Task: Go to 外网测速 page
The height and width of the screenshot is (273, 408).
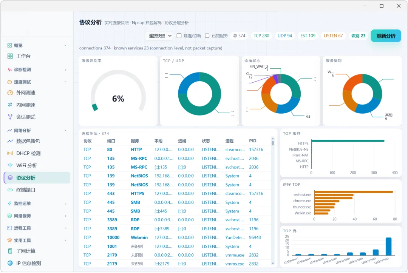Action: [x=37, y=93]
